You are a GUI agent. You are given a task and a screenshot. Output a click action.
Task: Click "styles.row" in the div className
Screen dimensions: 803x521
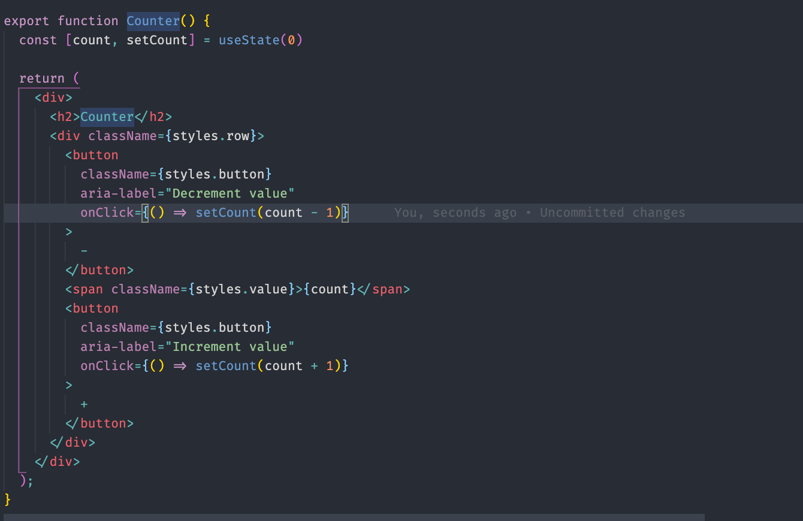(x=211, y=136)
